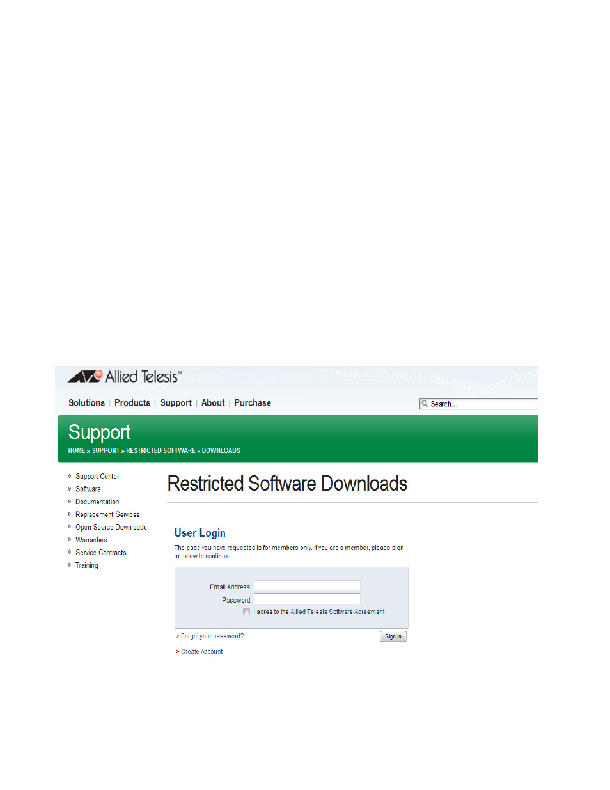Open Service Contracts sidebar link
The width and height of the screenshot is (610, 790).
point(101,553)
